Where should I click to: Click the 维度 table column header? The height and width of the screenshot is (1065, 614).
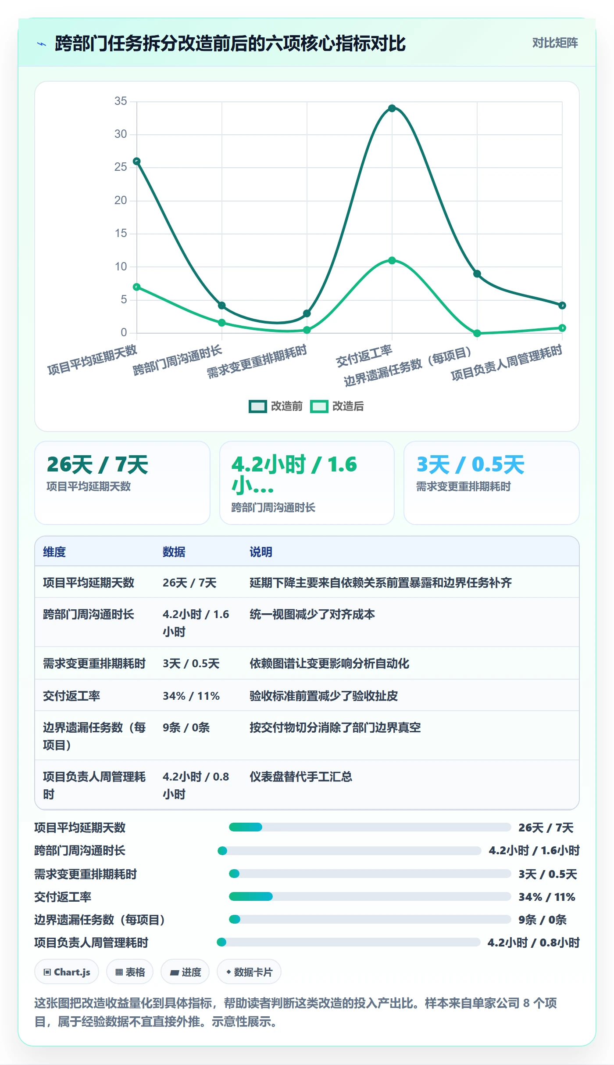pyautogui.click(x=54, y=552)
